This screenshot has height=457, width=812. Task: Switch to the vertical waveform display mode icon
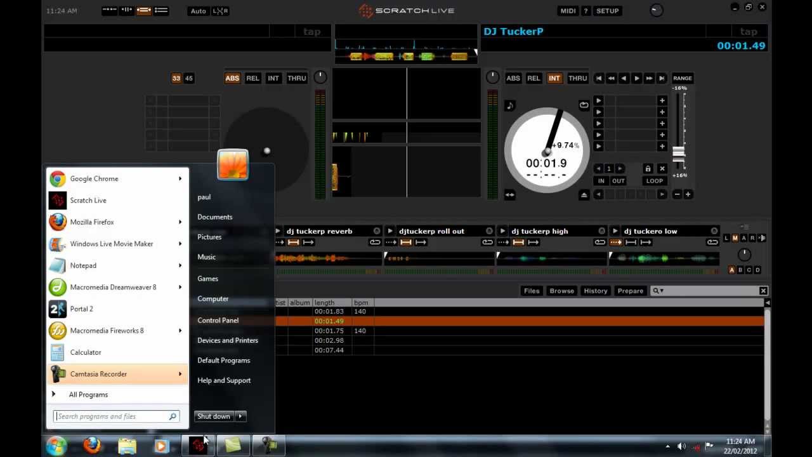click(127, 11)
